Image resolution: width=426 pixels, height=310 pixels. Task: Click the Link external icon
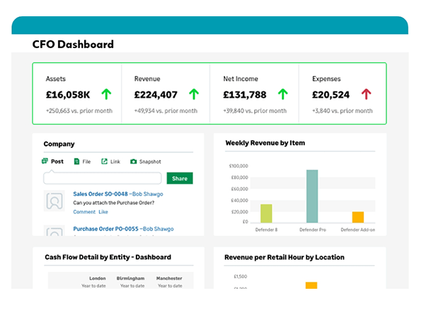[x=104, y=161]
